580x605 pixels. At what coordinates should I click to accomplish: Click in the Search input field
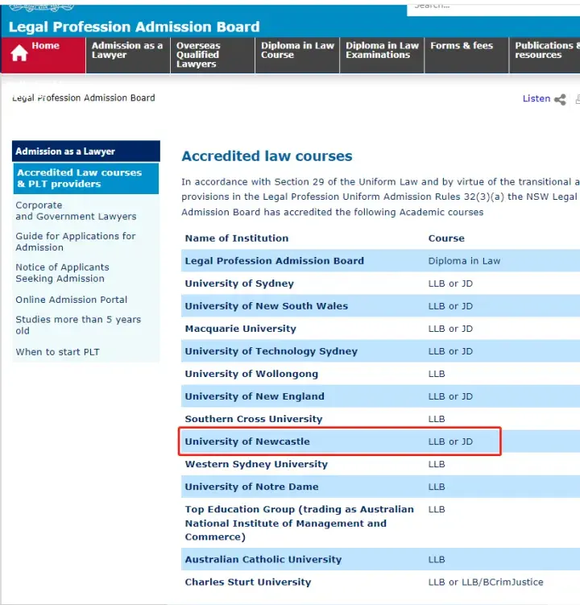tap(494, 9)
